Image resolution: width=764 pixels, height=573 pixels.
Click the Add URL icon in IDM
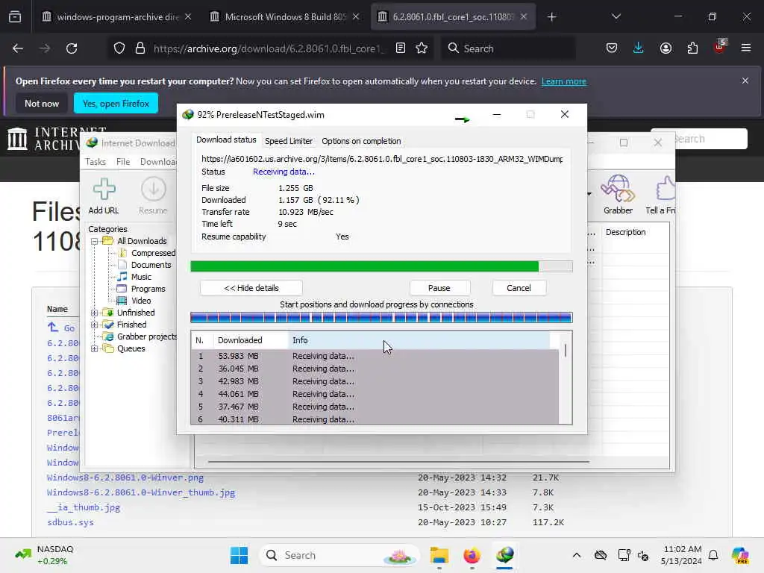click(104, 189)
